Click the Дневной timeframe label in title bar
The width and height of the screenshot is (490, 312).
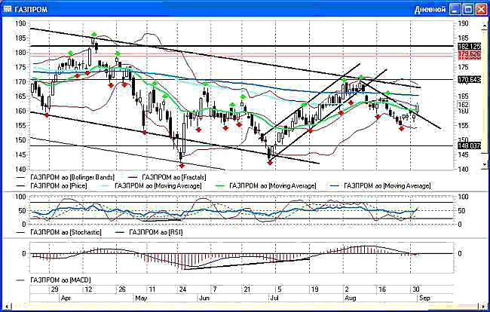pos(430,9)
